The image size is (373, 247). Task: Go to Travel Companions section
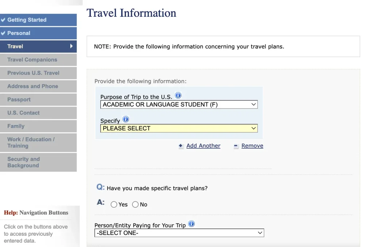(38, 60)
